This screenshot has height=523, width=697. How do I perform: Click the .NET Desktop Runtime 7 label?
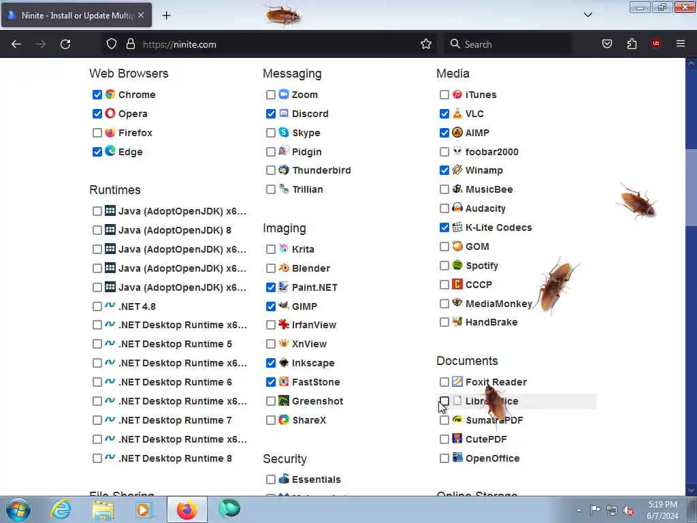pos(175,420)
